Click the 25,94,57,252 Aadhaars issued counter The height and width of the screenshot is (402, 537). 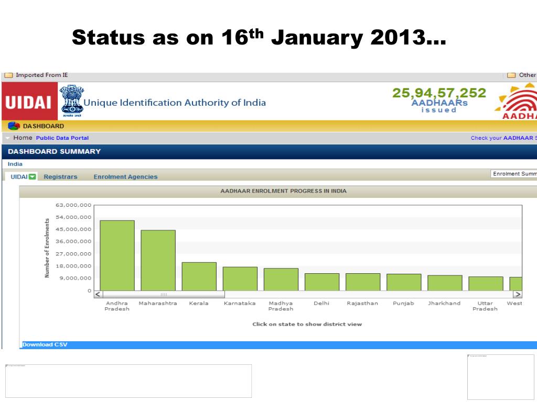[x=439, y=99]
